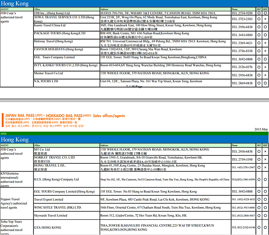Select 'PACKAGE TOURS (Hong Kong)LTD' entry
The height and width of the screenshot is (235, 269).
[60, 33]
